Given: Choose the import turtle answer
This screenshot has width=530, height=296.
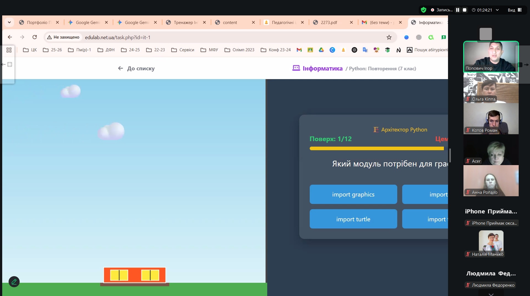Looking at the screenshot, I should 353,219.
